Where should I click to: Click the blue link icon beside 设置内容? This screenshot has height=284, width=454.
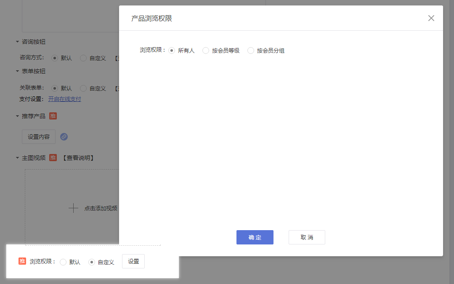coord(64,137)
